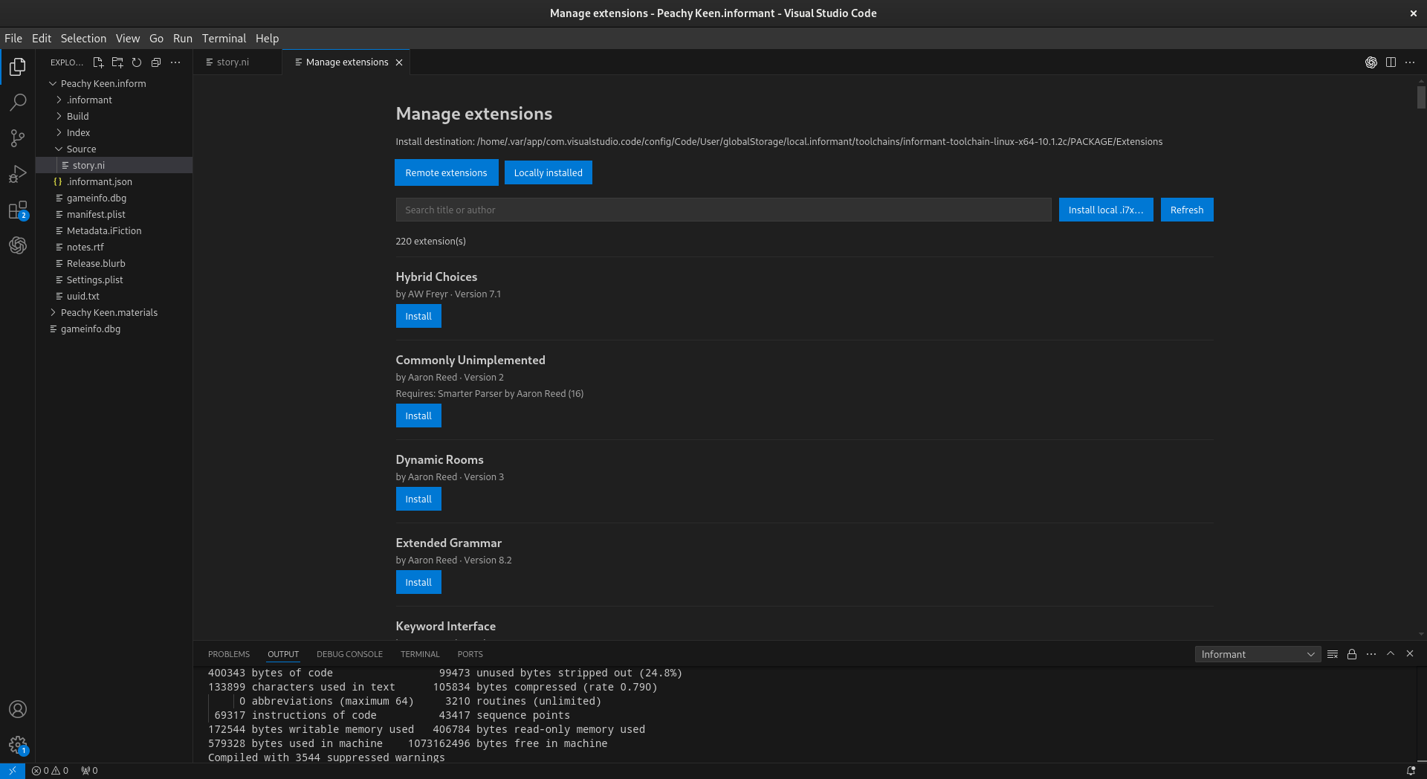Maximize the bottom panel size
Screen dimensions: 1427x779
tap(1391, 654)
